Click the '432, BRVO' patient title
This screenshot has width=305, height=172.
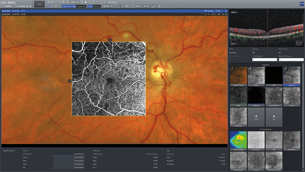coord(8,3)
